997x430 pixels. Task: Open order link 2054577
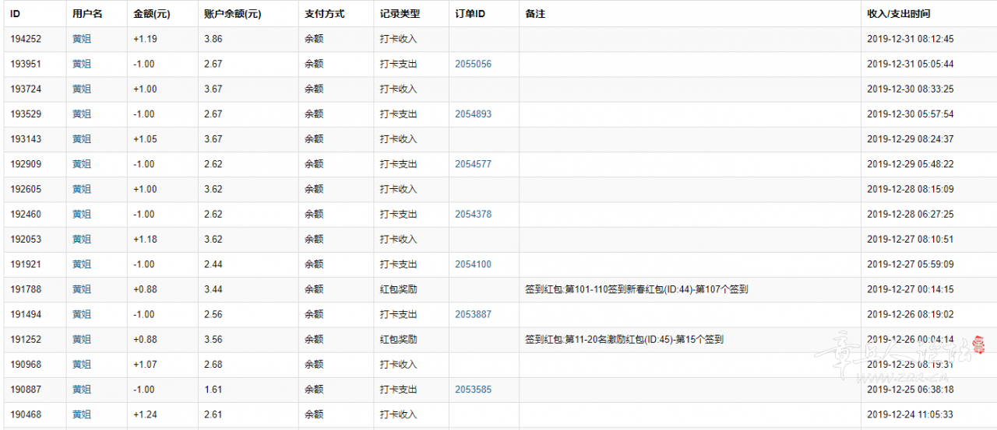click(473, 164)
